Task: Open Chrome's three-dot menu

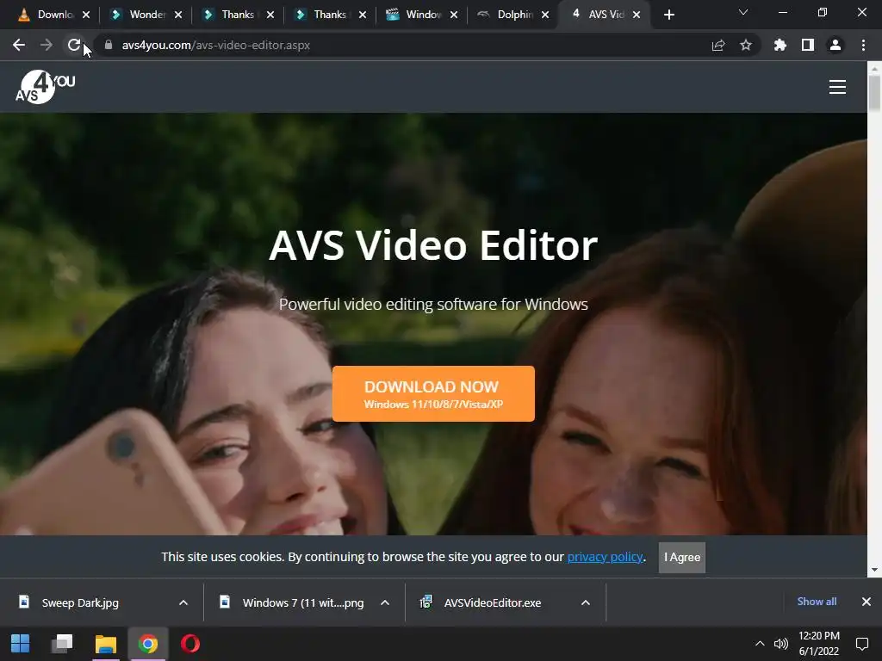Action: (x=863, y=45)
